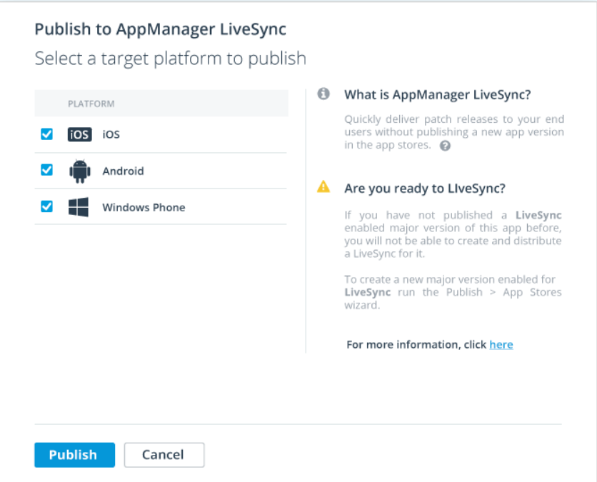Click the info icon beside What is AppManager LiveSync

pos(323,94)
